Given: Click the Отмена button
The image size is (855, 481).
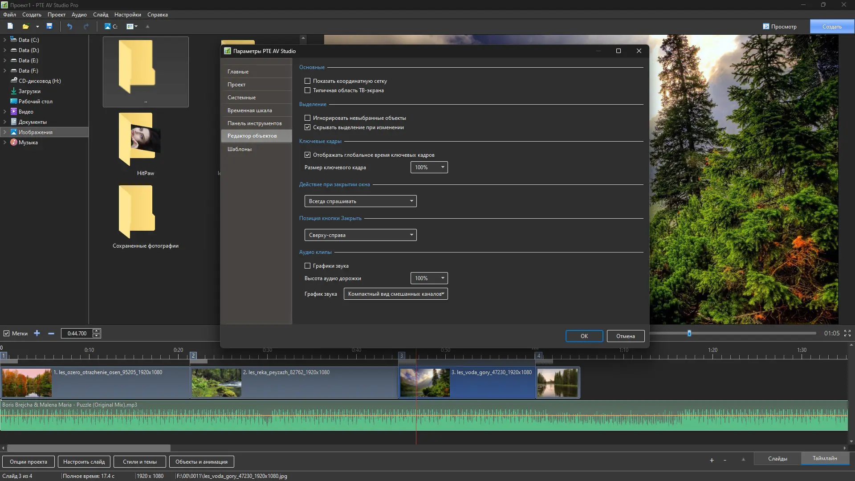Looking at the screenshot, I should [625, 336].
